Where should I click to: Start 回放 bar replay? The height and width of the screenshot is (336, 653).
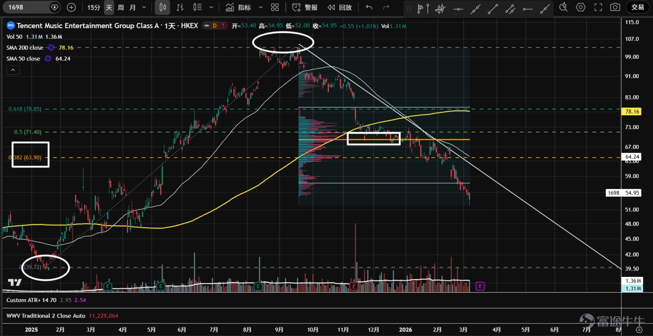pyautogui.click(x=340, y=7)
